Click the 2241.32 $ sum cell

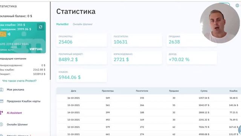tap(204, 120)
